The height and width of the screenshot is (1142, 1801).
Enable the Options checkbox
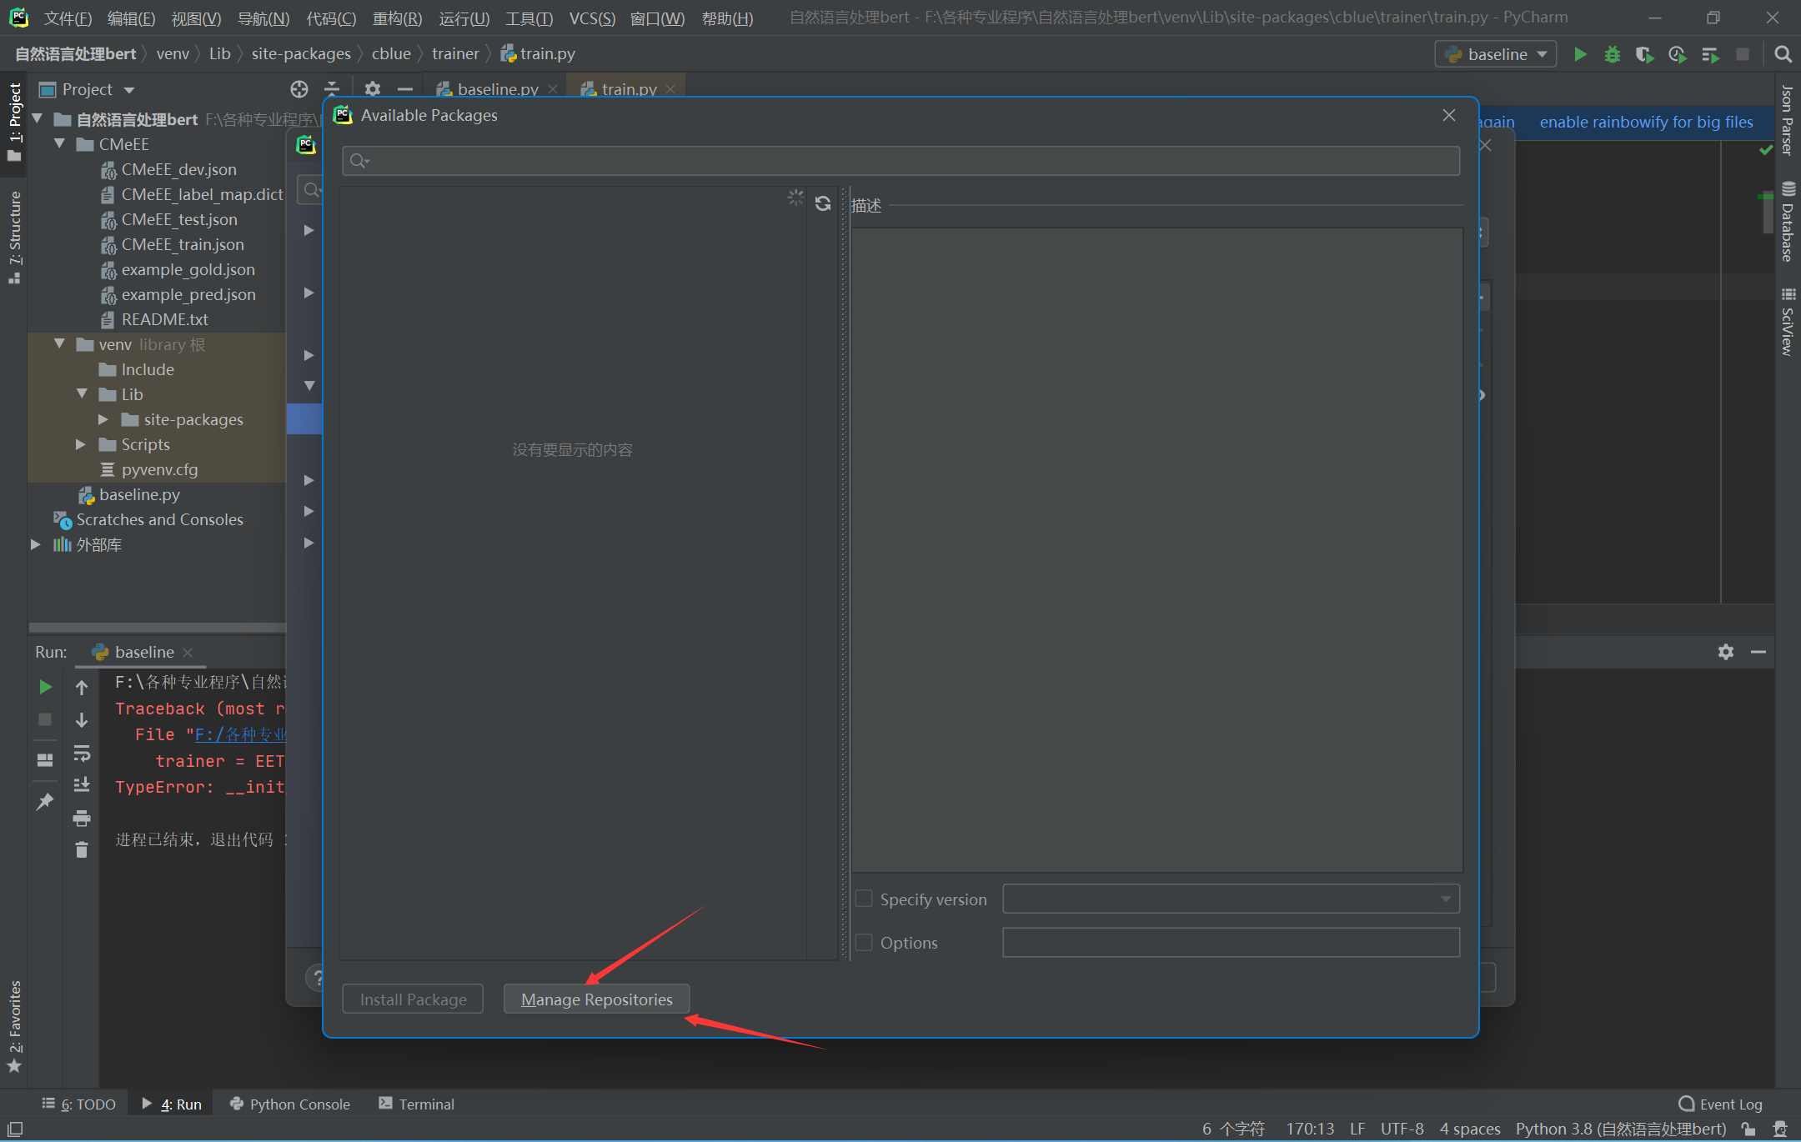pos(865,942)
